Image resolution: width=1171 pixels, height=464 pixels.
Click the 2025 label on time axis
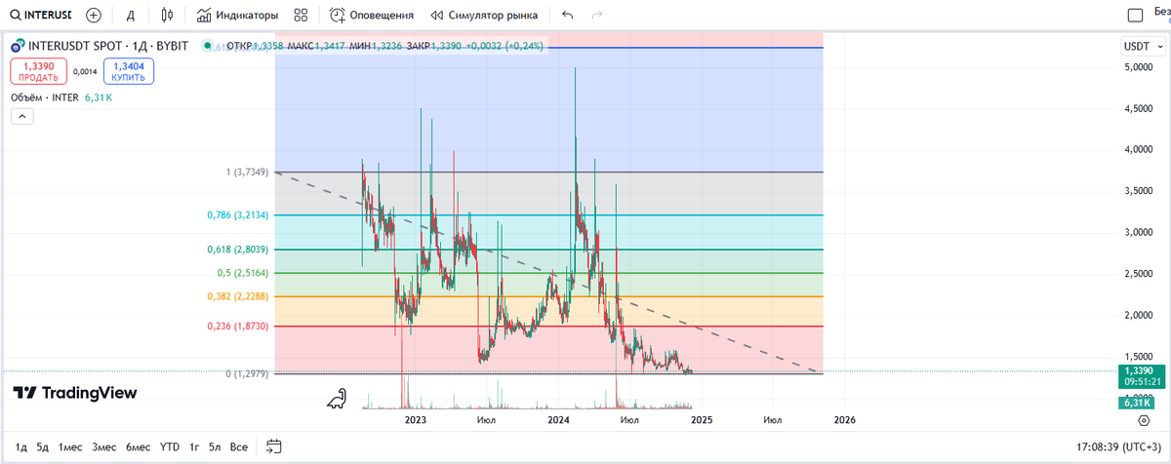[701, 420]
